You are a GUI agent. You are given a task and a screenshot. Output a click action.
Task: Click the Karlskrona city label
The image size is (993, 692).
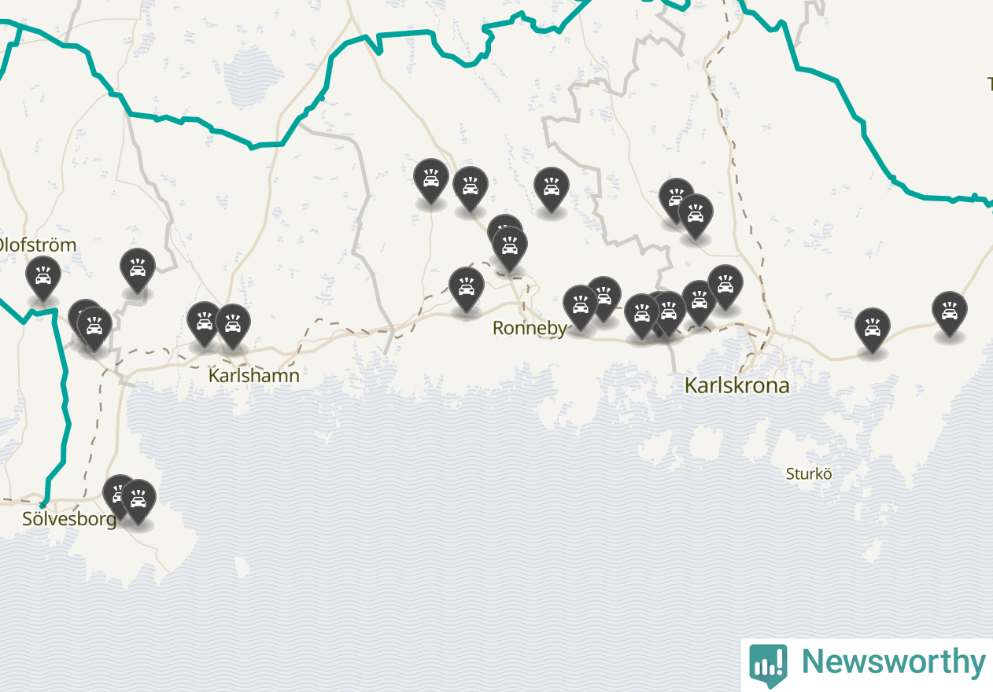pos(737,385)
